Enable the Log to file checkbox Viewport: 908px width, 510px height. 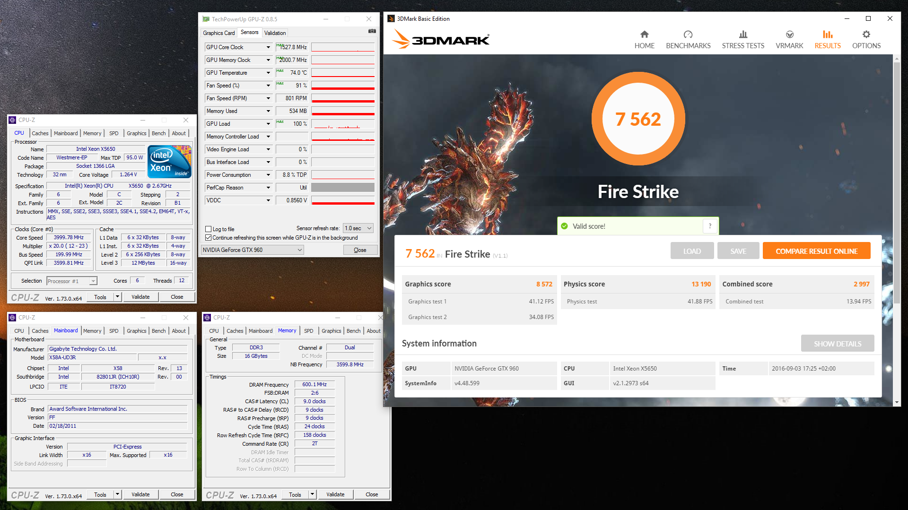click(x=208, y=229)
